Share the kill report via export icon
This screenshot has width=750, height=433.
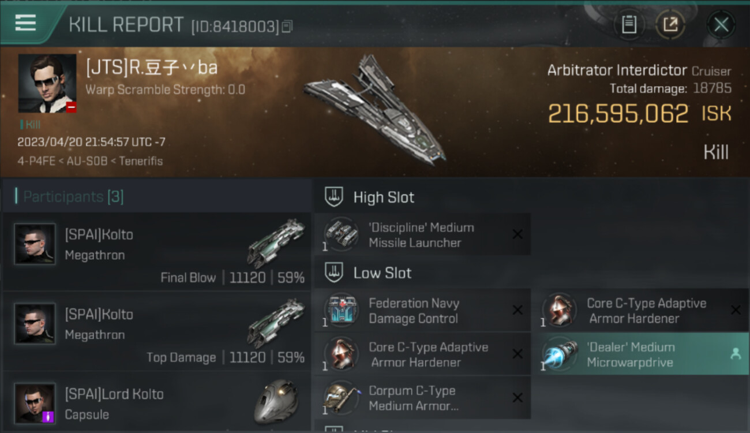click(670, 25)
